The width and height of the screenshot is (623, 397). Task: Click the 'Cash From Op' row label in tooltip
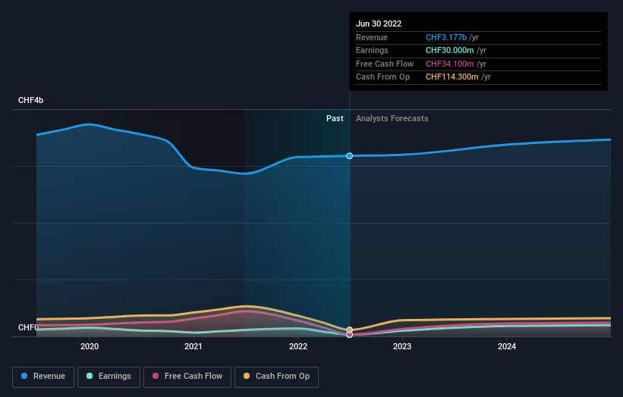[x=382, y=77]
